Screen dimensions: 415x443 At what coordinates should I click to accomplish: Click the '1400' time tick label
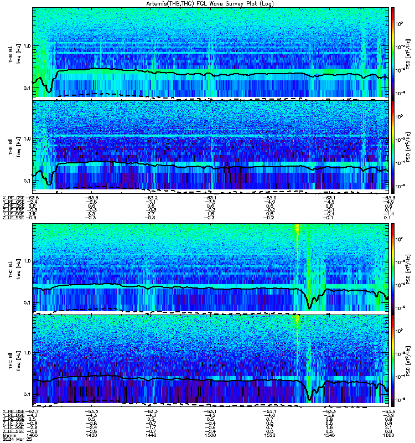click(32, 435)
